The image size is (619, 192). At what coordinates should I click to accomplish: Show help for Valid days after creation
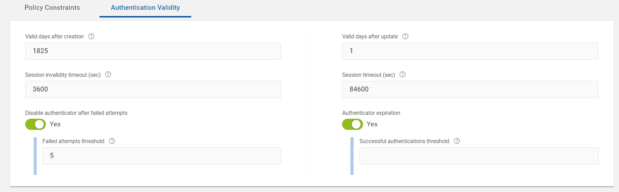point(91,36)
